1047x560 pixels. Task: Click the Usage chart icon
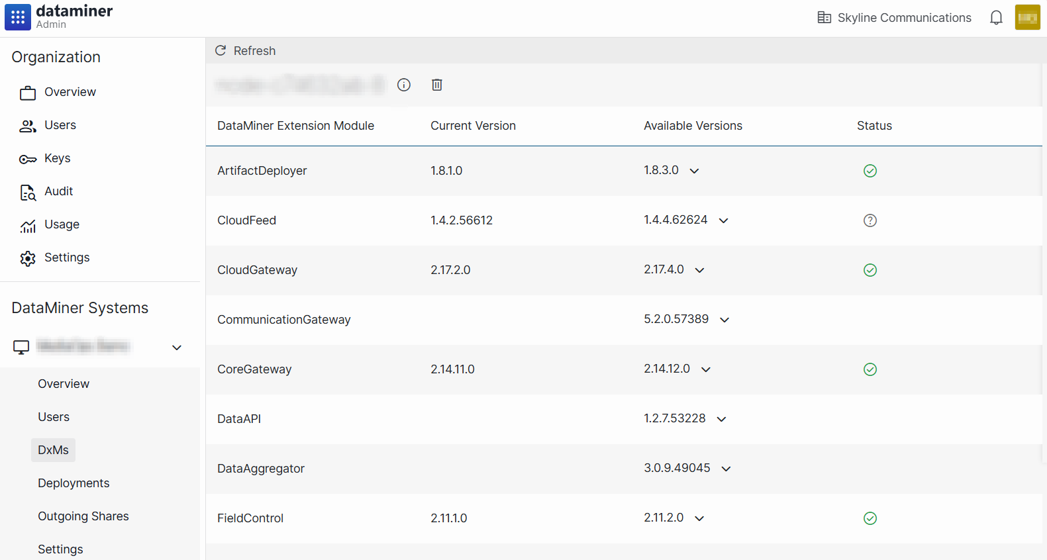coord(28,226)
